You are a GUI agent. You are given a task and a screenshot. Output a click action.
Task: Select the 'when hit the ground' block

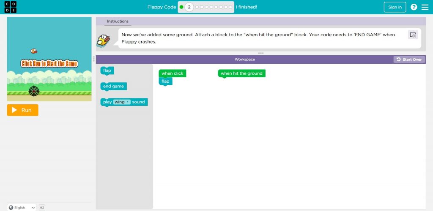point(241,73)
